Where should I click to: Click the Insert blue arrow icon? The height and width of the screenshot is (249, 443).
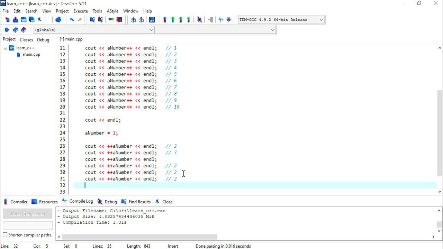pos(7,30)
